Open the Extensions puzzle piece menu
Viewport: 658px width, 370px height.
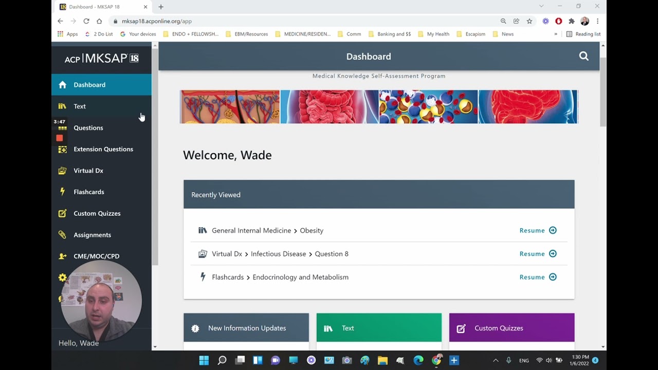point(571,21)
